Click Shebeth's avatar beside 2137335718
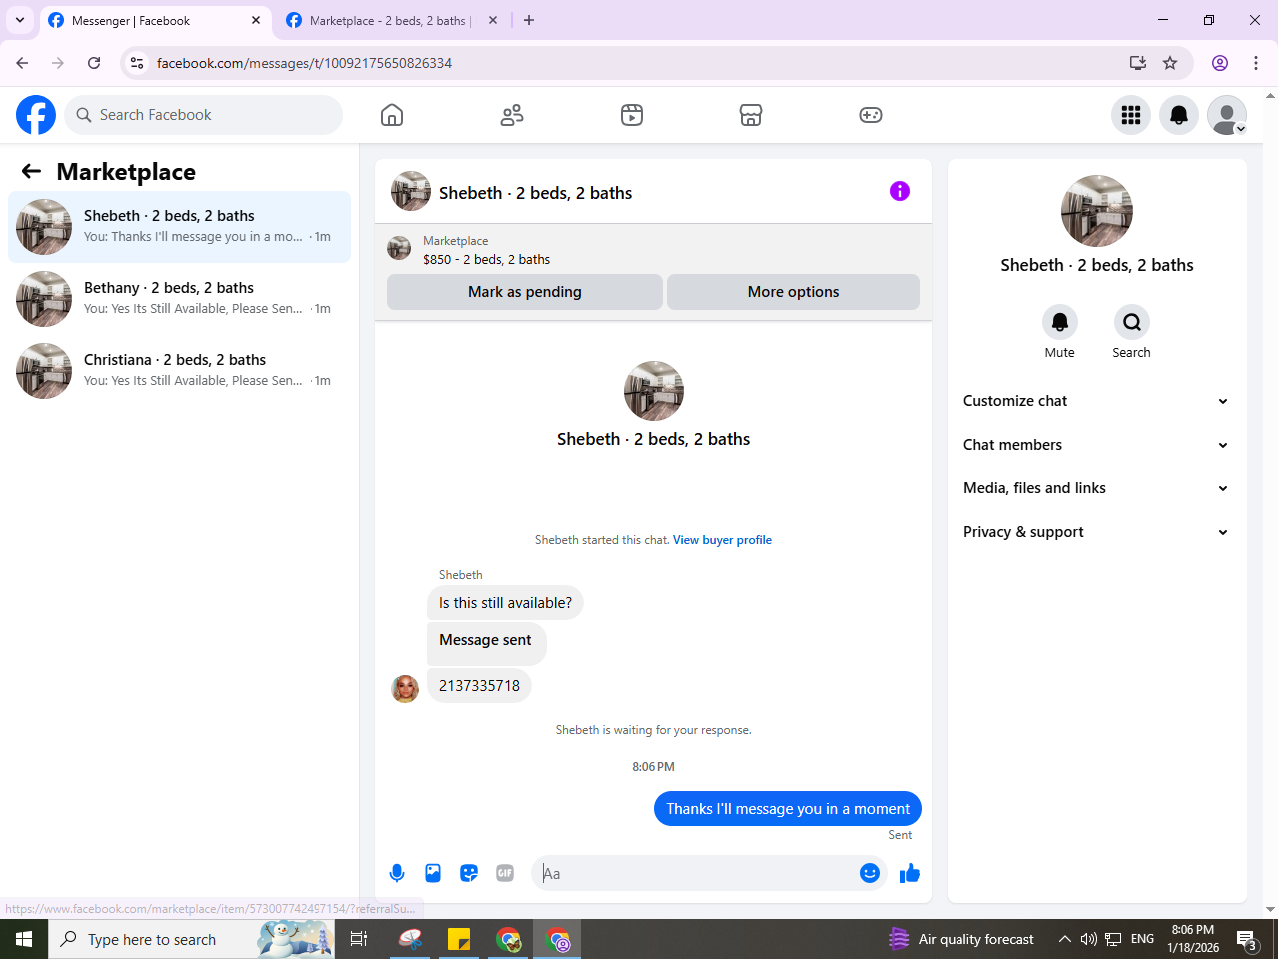Viewport: 1278px width, 959px height. (x=405, y=688)
